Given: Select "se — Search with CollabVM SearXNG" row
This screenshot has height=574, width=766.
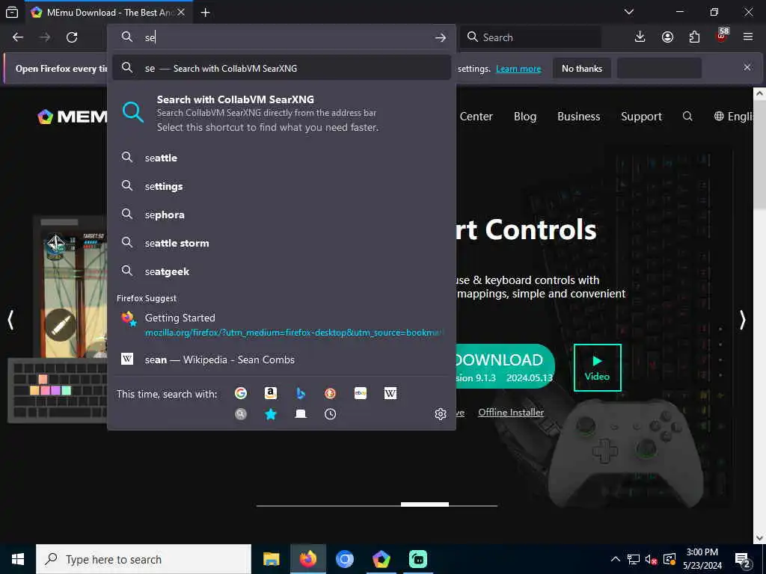Looking at the screenshot, I should (x=281, y=68).
